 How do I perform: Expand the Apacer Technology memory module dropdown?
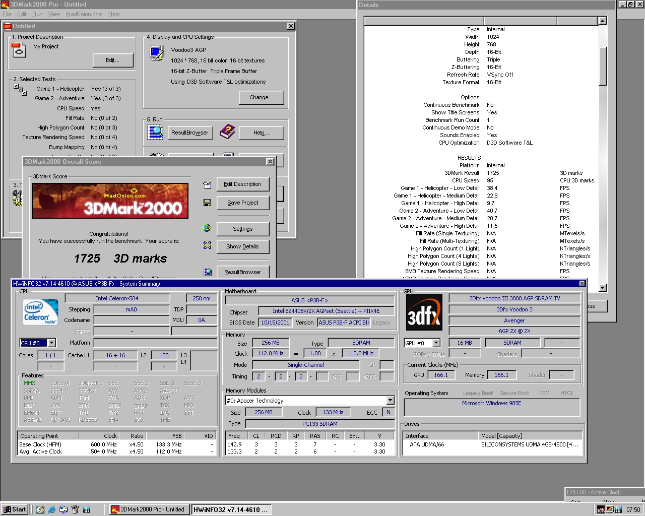[390, 400]
